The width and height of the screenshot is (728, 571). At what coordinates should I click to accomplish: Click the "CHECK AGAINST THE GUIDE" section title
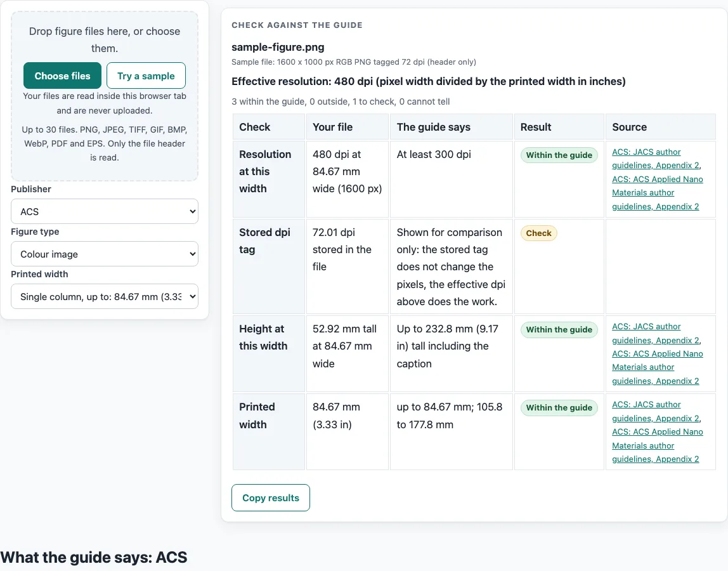click(x=297, y=25)
